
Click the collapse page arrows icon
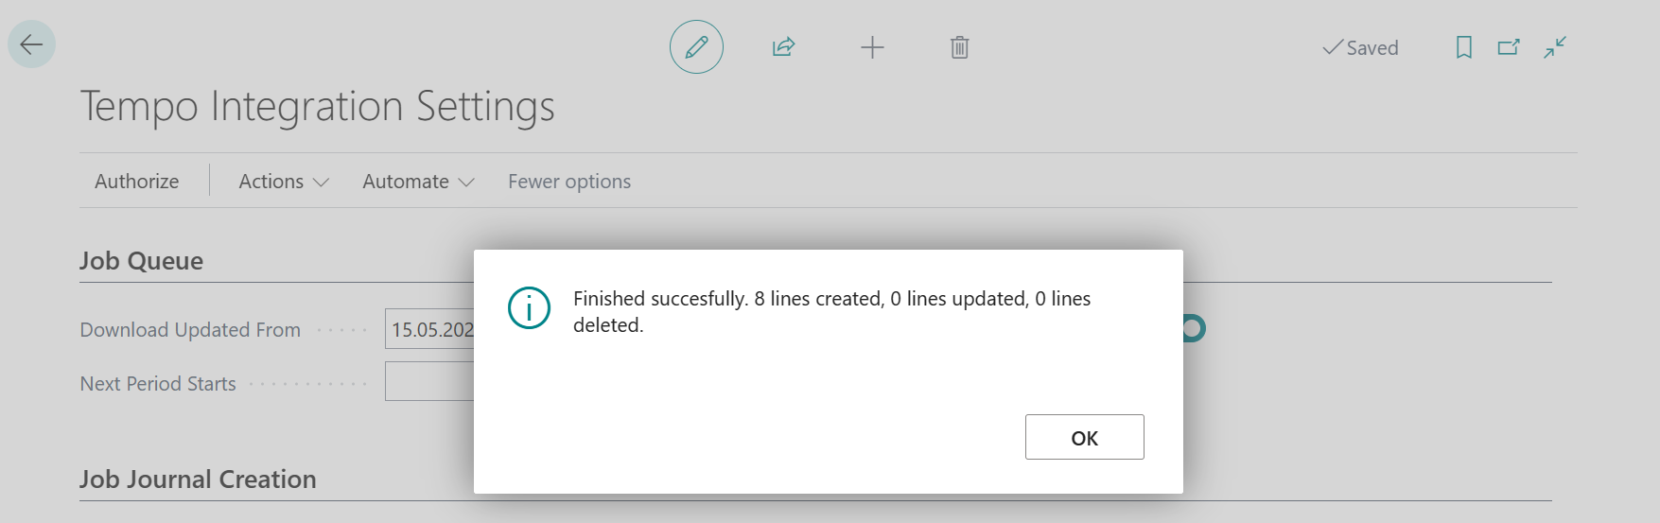1555,47
